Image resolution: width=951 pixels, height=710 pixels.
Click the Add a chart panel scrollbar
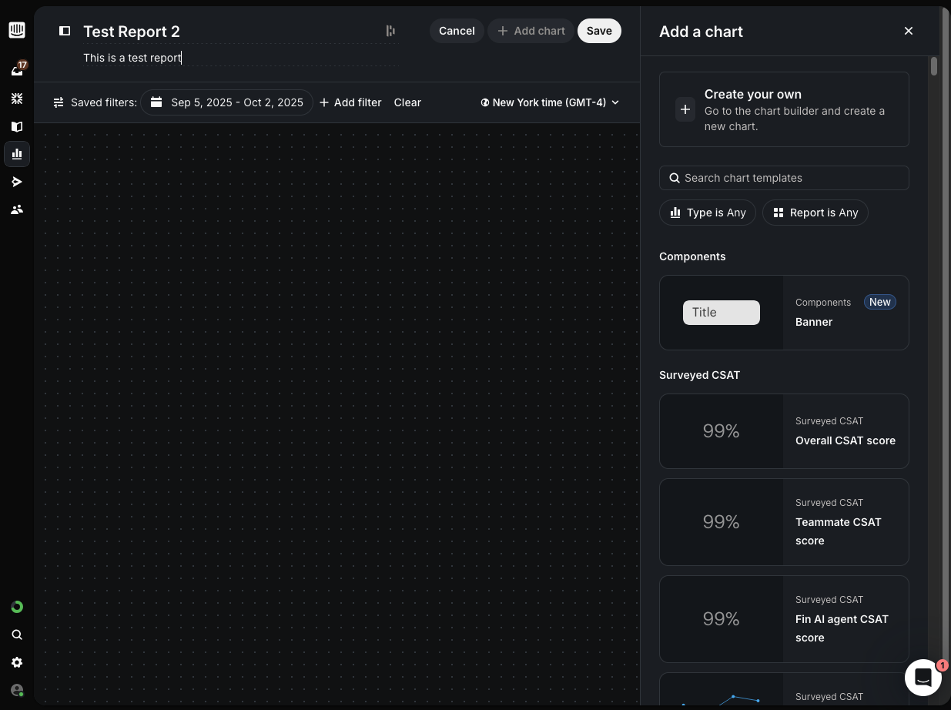click(x=934, y=66)
